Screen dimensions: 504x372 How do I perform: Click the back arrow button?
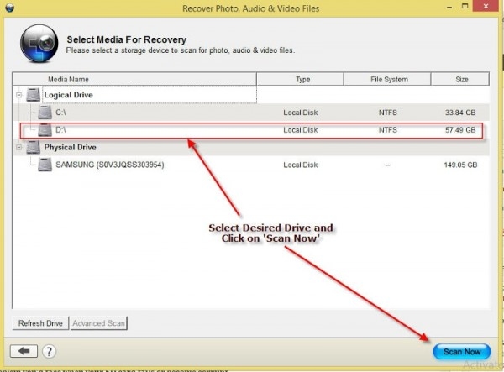tap(24, 351)
